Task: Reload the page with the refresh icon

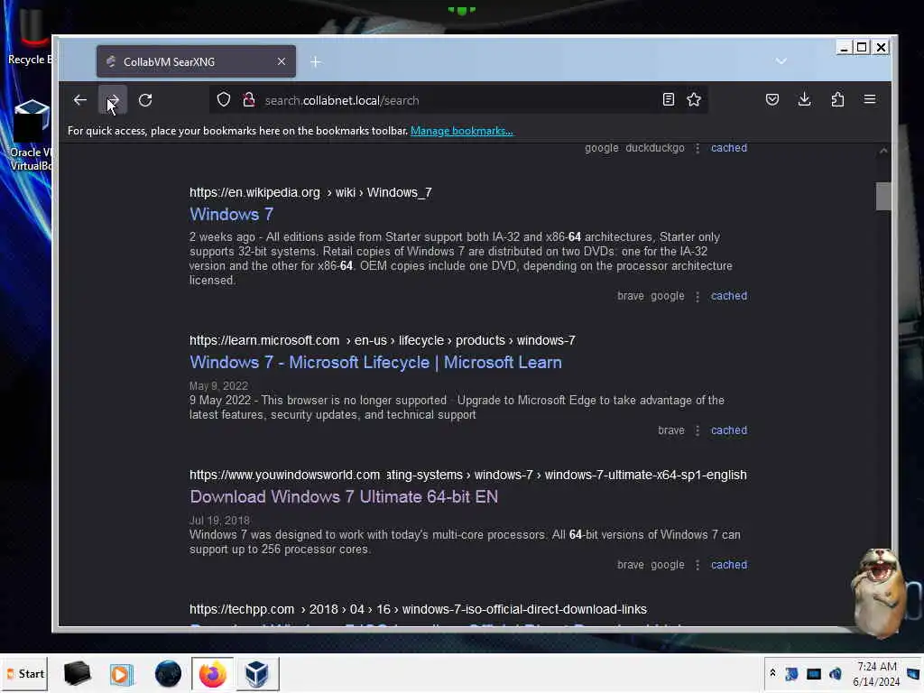Action: [x=145, y=100]
